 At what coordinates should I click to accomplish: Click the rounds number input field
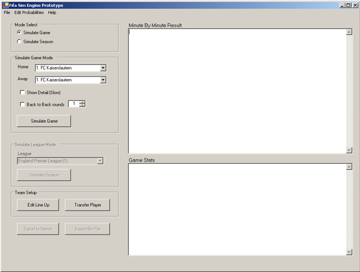coord(74,104)
